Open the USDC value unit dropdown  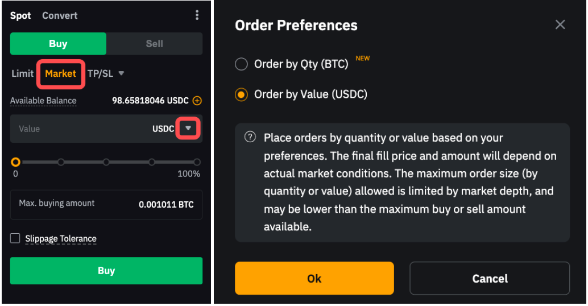(188, 129)
